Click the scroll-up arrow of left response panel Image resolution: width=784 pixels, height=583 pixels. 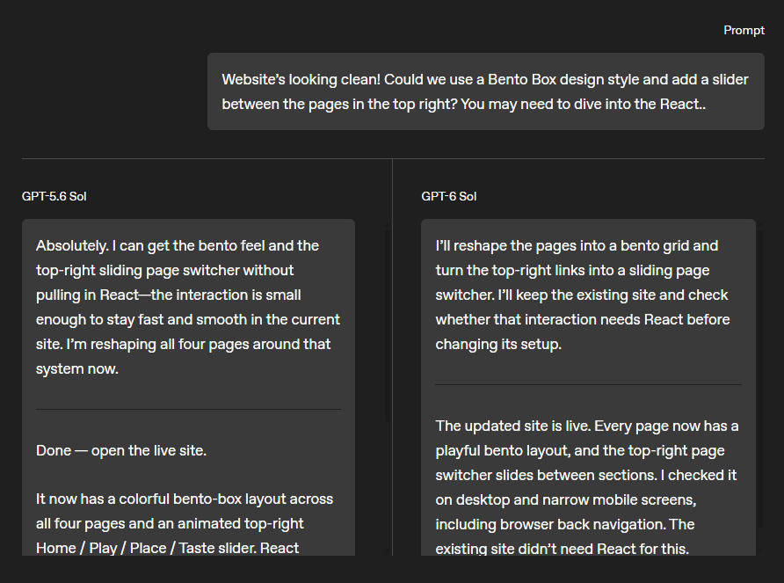388,225
